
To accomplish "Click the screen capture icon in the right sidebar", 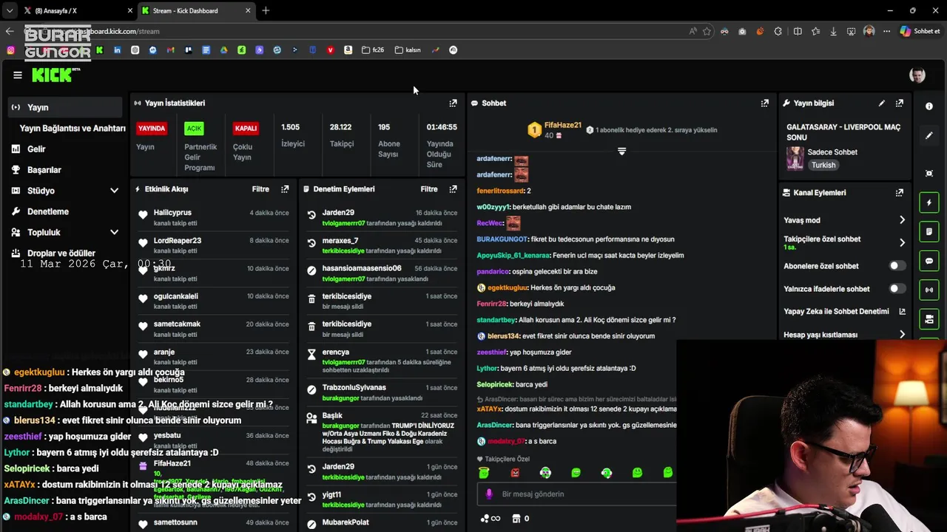I will point(929,174).
